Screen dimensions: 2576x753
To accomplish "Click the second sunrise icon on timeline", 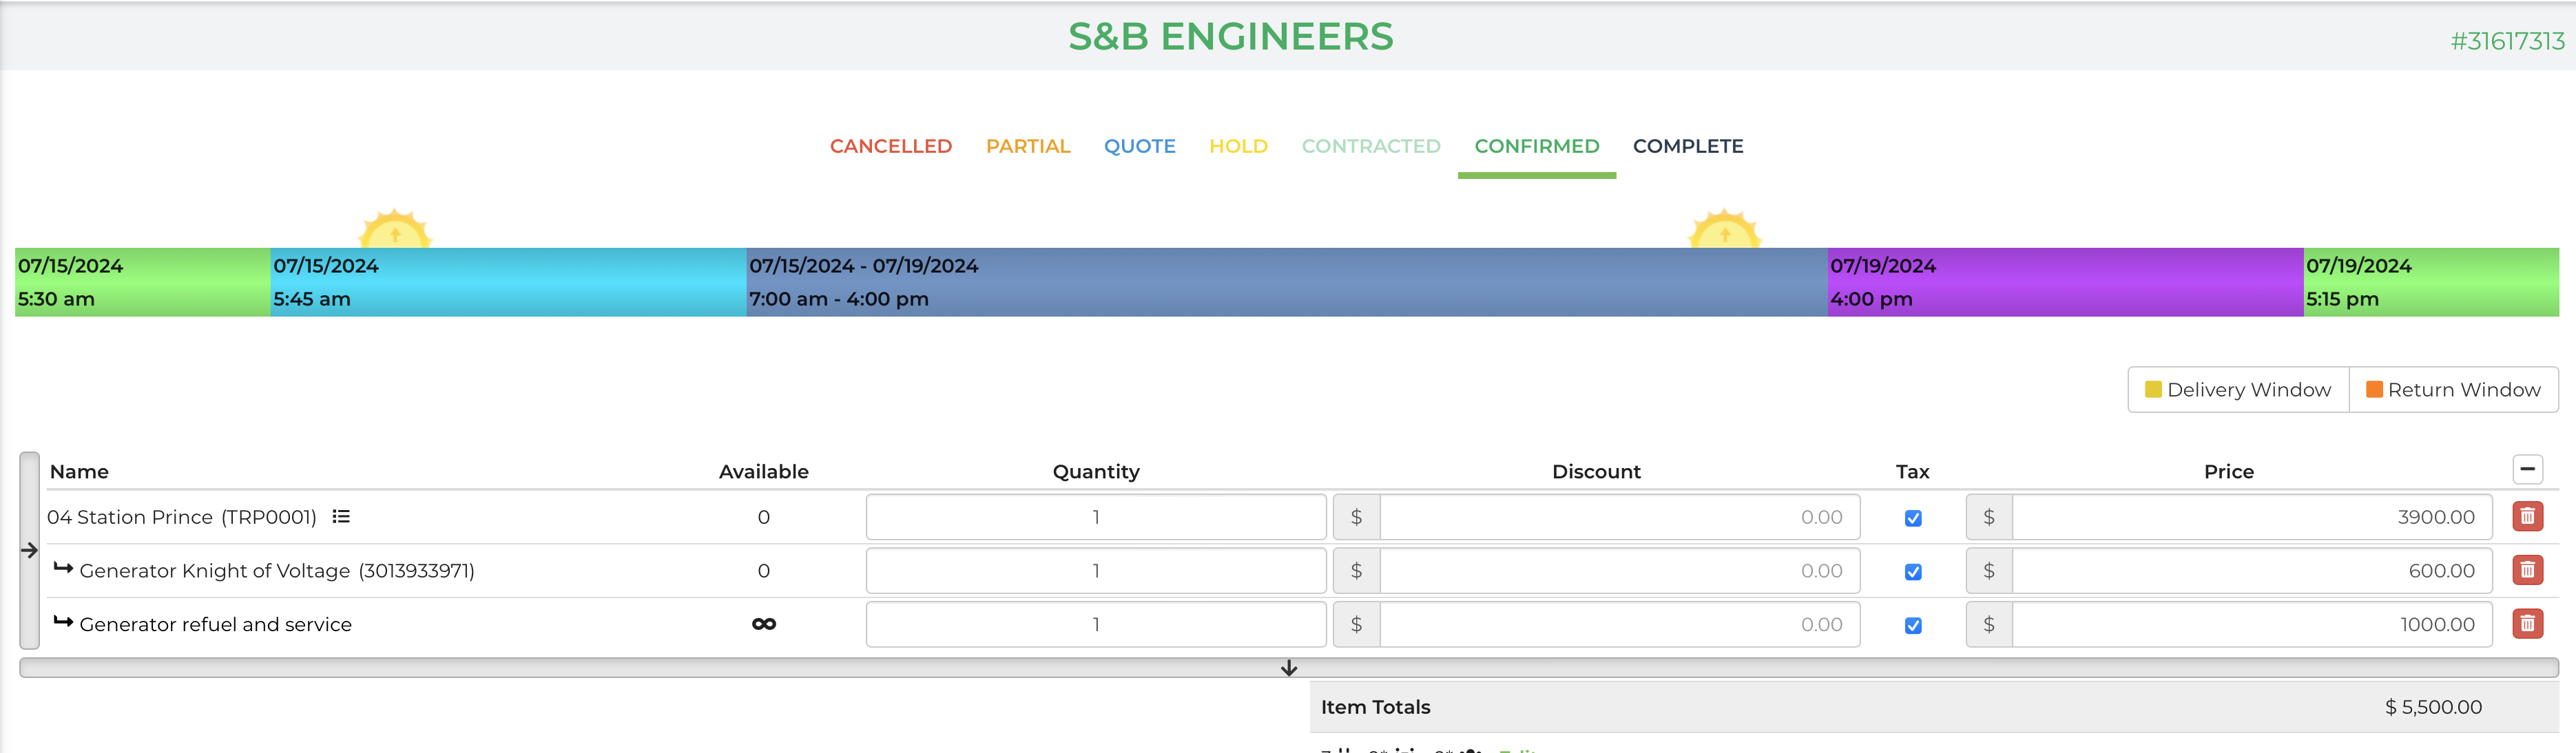I will point(1724,230).
